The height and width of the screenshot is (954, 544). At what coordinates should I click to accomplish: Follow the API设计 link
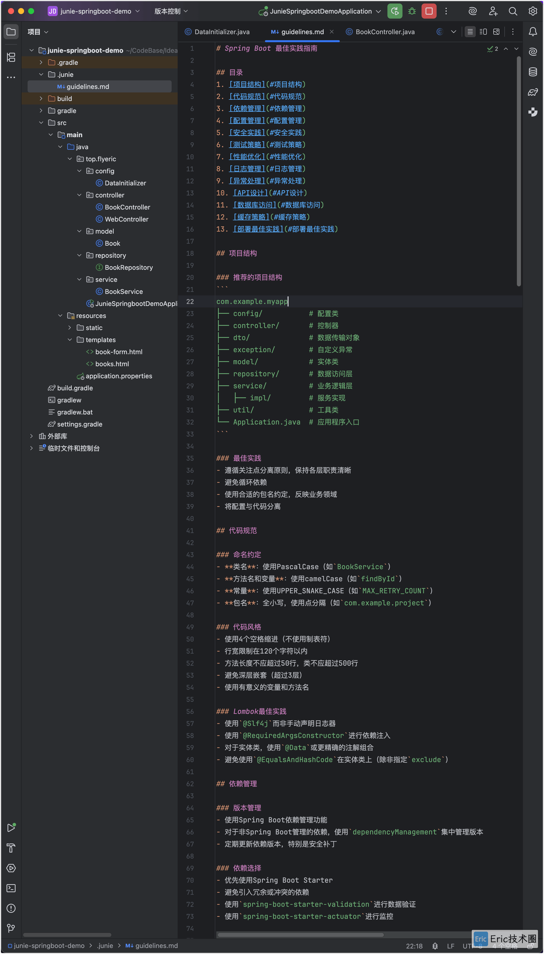[x=251, y=193]
